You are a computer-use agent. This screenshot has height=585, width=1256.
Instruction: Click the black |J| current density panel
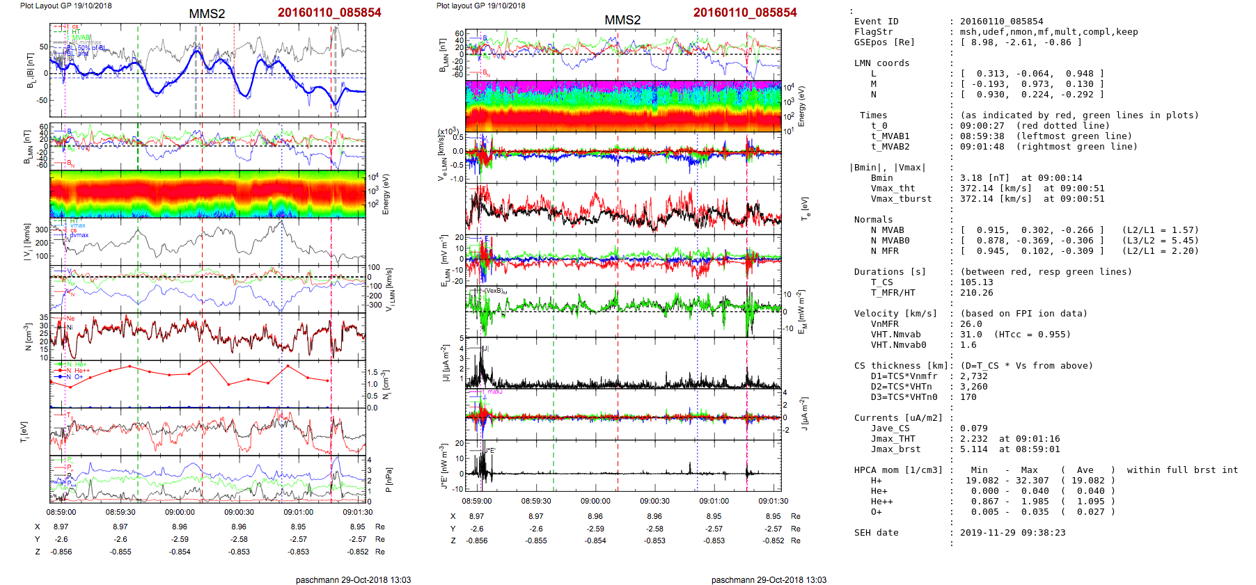[623, 363]
